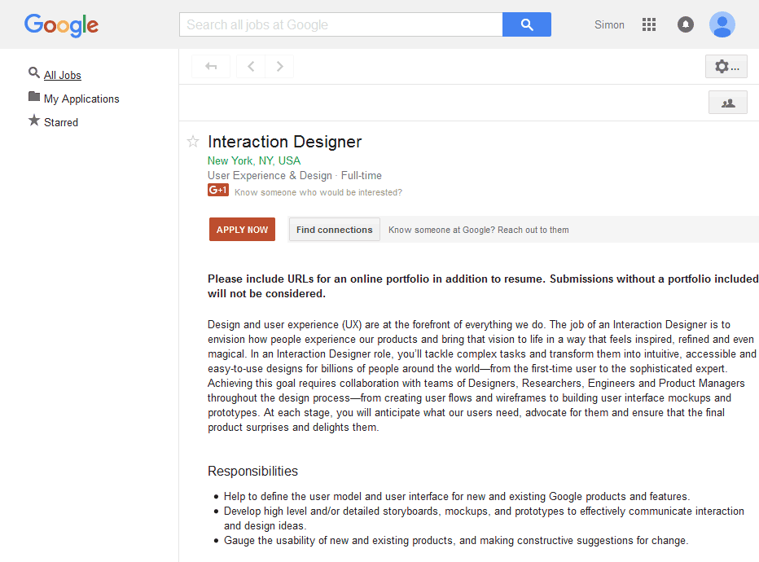759x562 pixels.
Task: Click 'Know someone who would be interested?' text
Action: point(318,193)
